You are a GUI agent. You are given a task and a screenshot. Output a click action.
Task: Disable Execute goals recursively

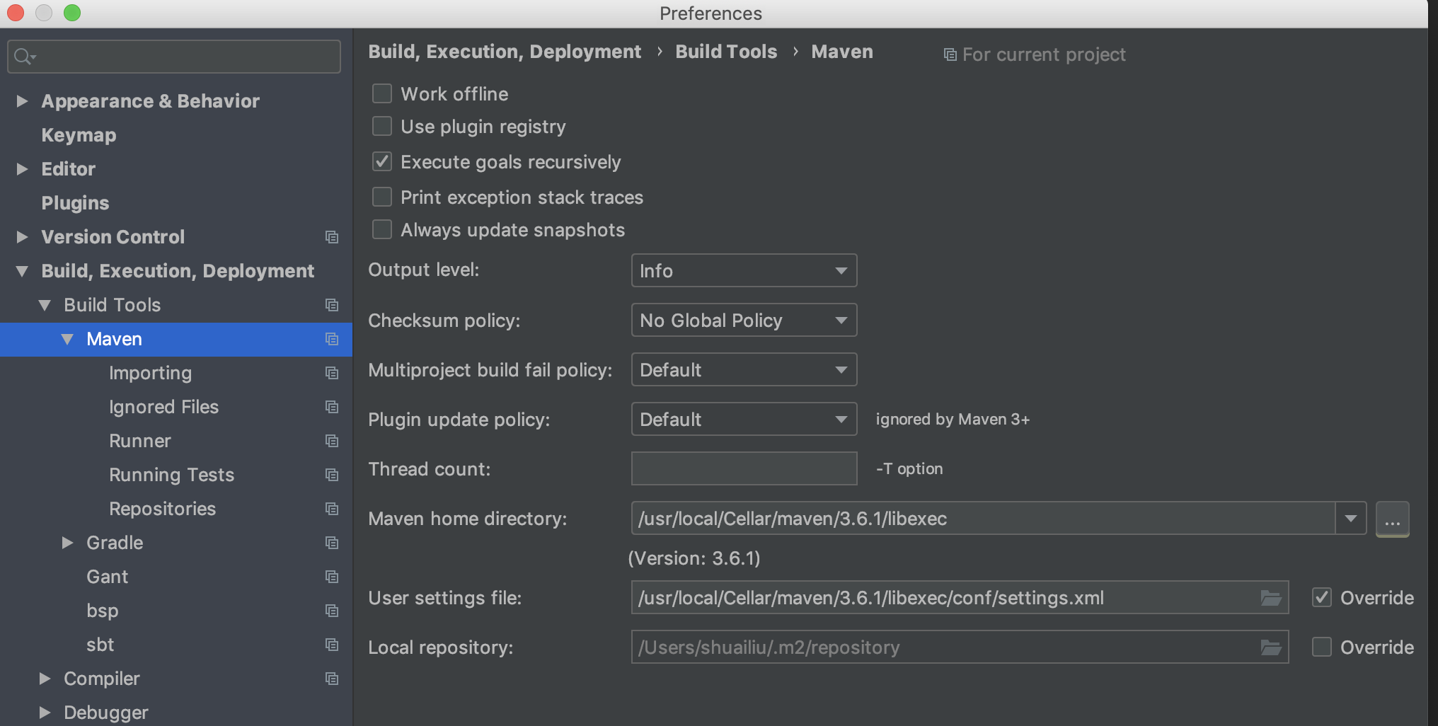pyautogui.click(x=381, y=161)
